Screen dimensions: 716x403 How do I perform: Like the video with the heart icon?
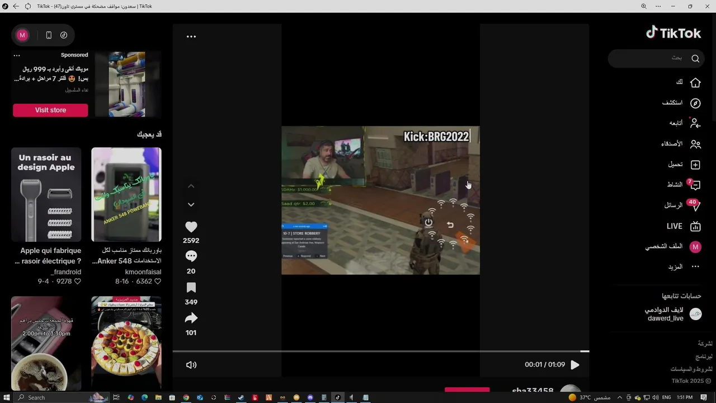pos(191,227)
